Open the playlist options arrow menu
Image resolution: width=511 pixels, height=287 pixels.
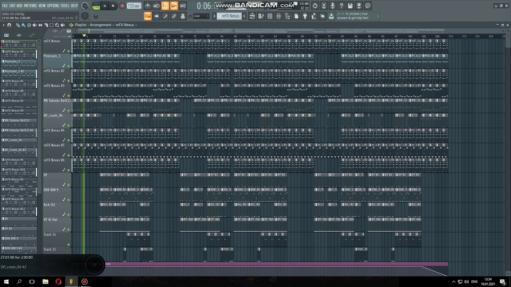point(4,25)
